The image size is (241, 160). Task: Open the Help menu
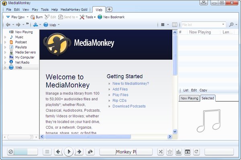[54, 10]
